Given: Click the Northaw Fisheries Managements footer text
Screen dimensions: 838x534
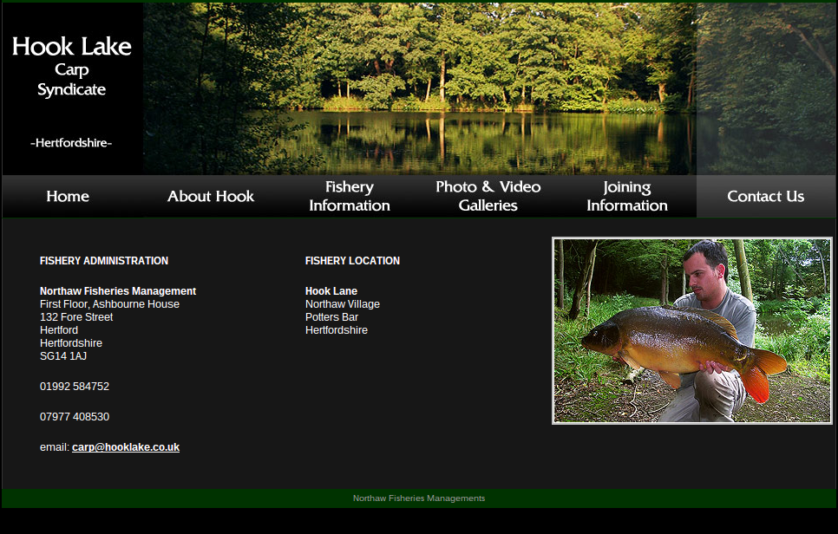Looking at the screenshot, I should click(419, 498).
